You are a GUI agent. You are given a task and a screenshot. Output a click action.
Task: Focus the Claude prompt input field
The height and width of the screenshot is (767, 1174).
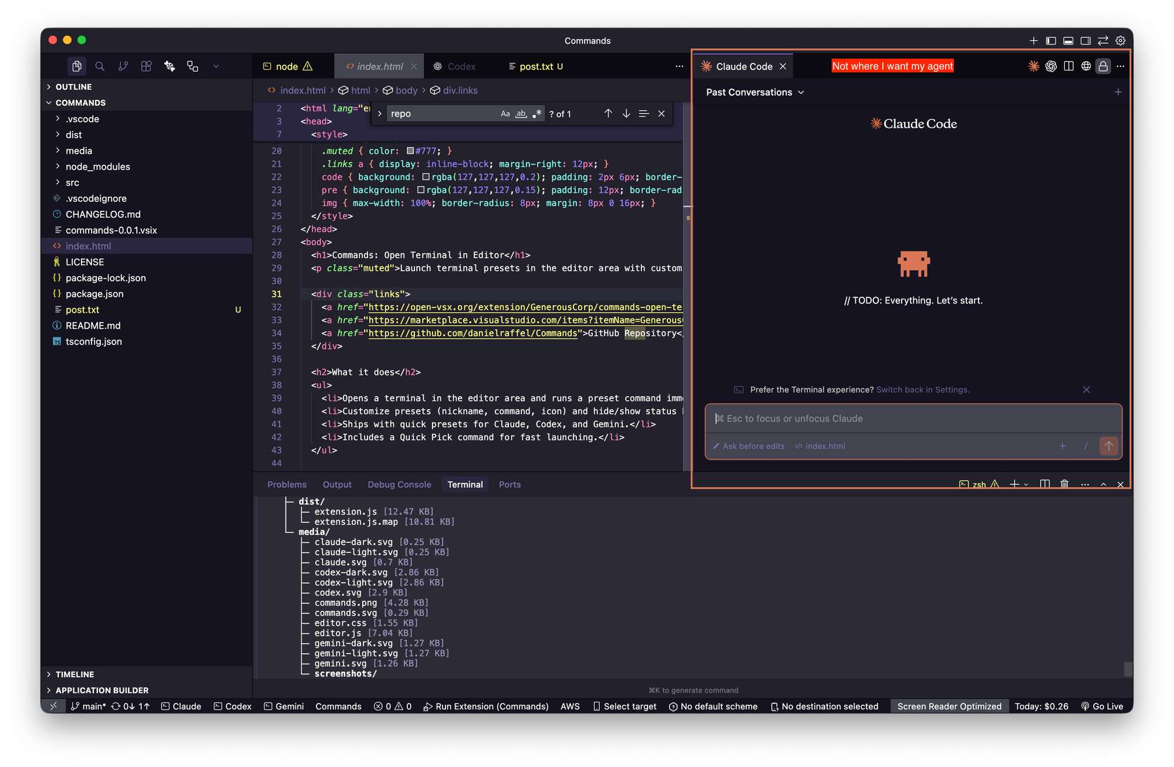pos(913,418)
